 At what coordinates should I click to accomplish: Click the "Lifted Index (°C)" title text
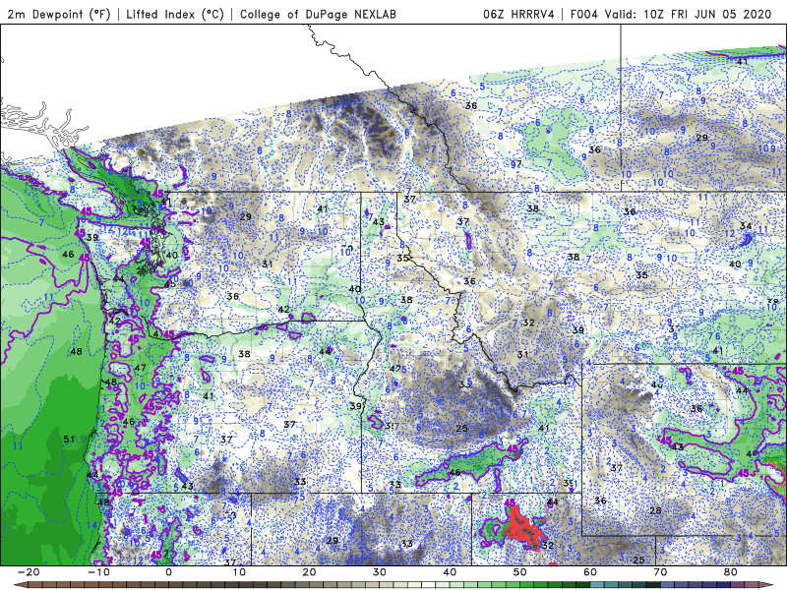(x=175, y=14)
